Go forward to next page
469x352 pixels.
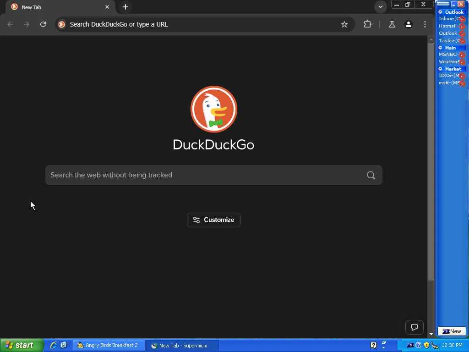click(x=27, y=24)
